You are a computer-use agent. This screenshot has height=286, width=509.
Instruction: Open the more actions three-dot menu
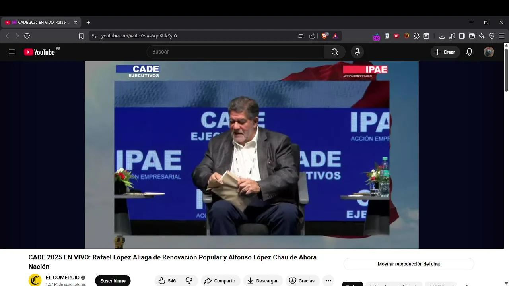[328, 281]
